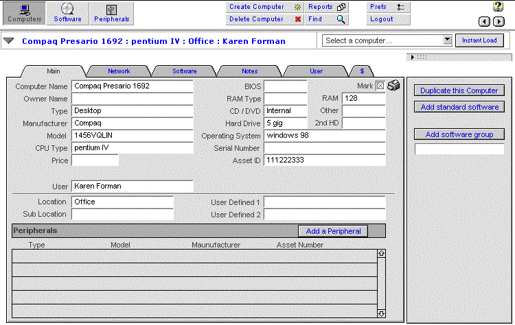Click the Find text link
The width and height of the screenshot is (515, 325).
[x=315, y=19]
